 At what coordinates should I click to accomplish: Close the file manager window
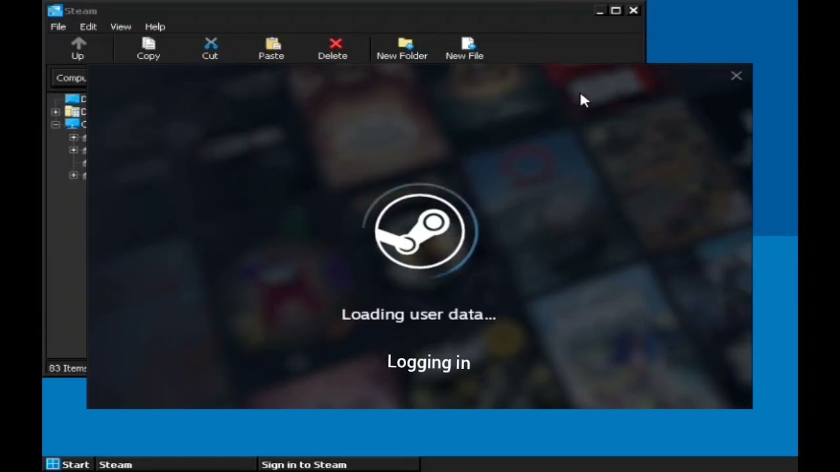633,10
